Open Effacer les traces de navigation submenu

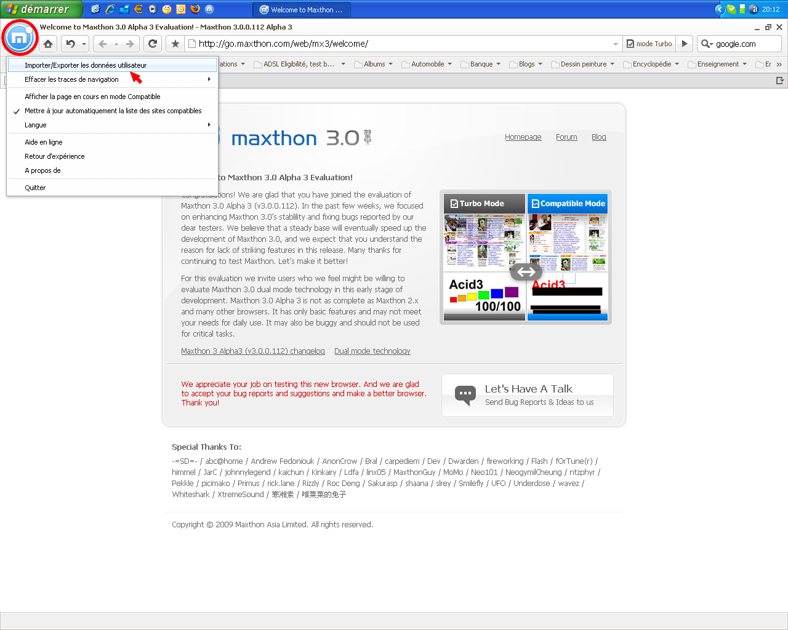click(x=112, y=79)
